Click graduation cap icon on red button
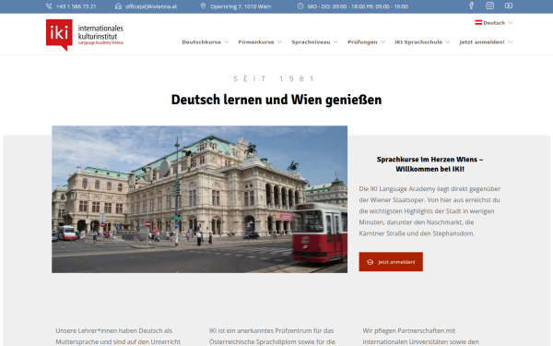Screen dimensions: 553x346 [x=370, y=262]
